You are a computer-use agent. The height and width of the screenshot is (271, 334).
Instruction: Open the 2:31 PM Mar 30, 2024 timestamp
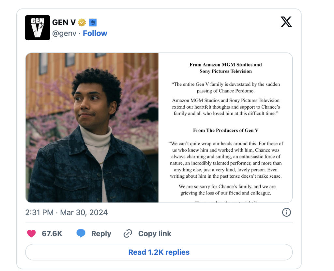click(x=67, y=212)
